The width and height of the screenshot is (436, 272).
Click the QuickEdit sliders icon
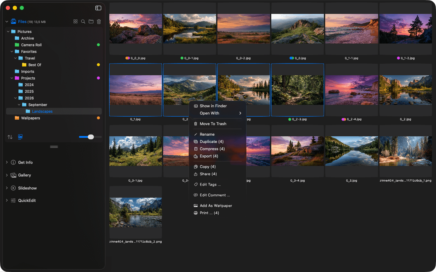(x=13, y=200)
